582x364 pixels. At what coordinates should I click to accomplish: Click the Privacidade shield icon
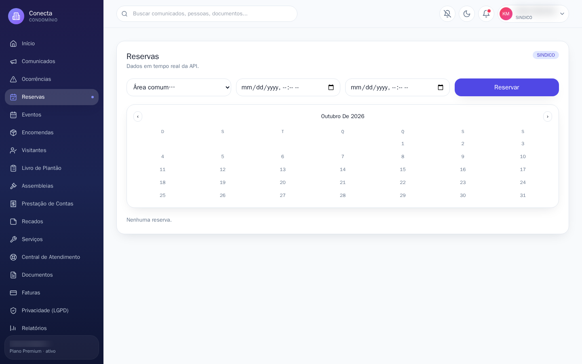13,311
